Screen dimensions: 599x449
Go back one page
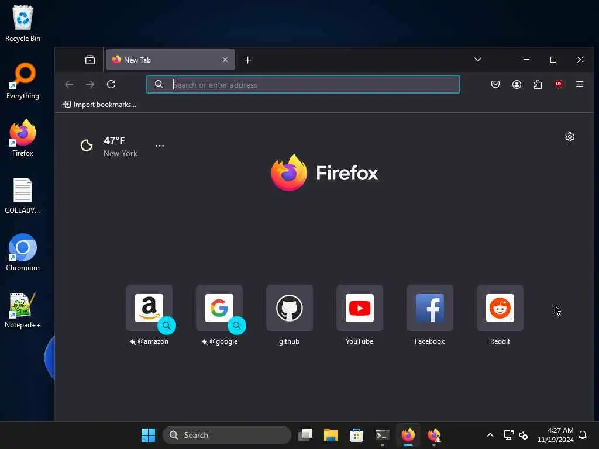coord(69,84)
